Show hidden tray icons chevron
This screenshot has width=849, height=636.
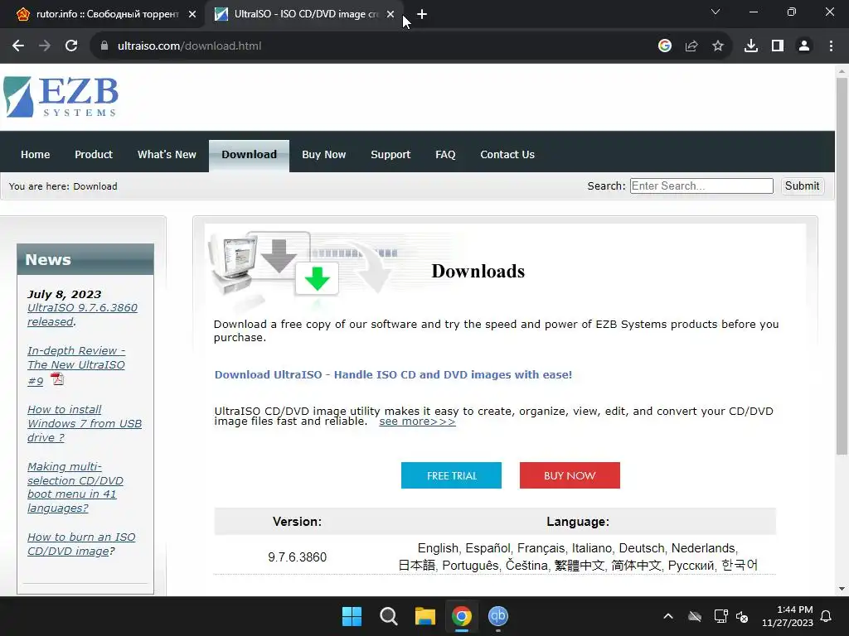pyautogui.click(x=668, y=616)
